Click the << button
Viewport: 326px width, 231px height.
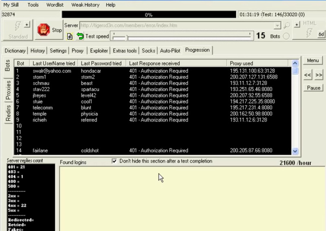308,75
